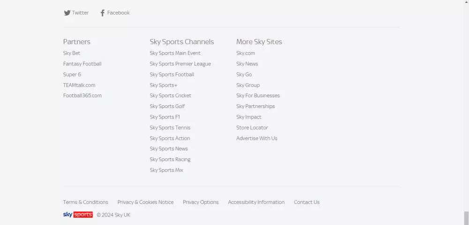Click the © 2024 Sky UK text

(x=113, y=215)
